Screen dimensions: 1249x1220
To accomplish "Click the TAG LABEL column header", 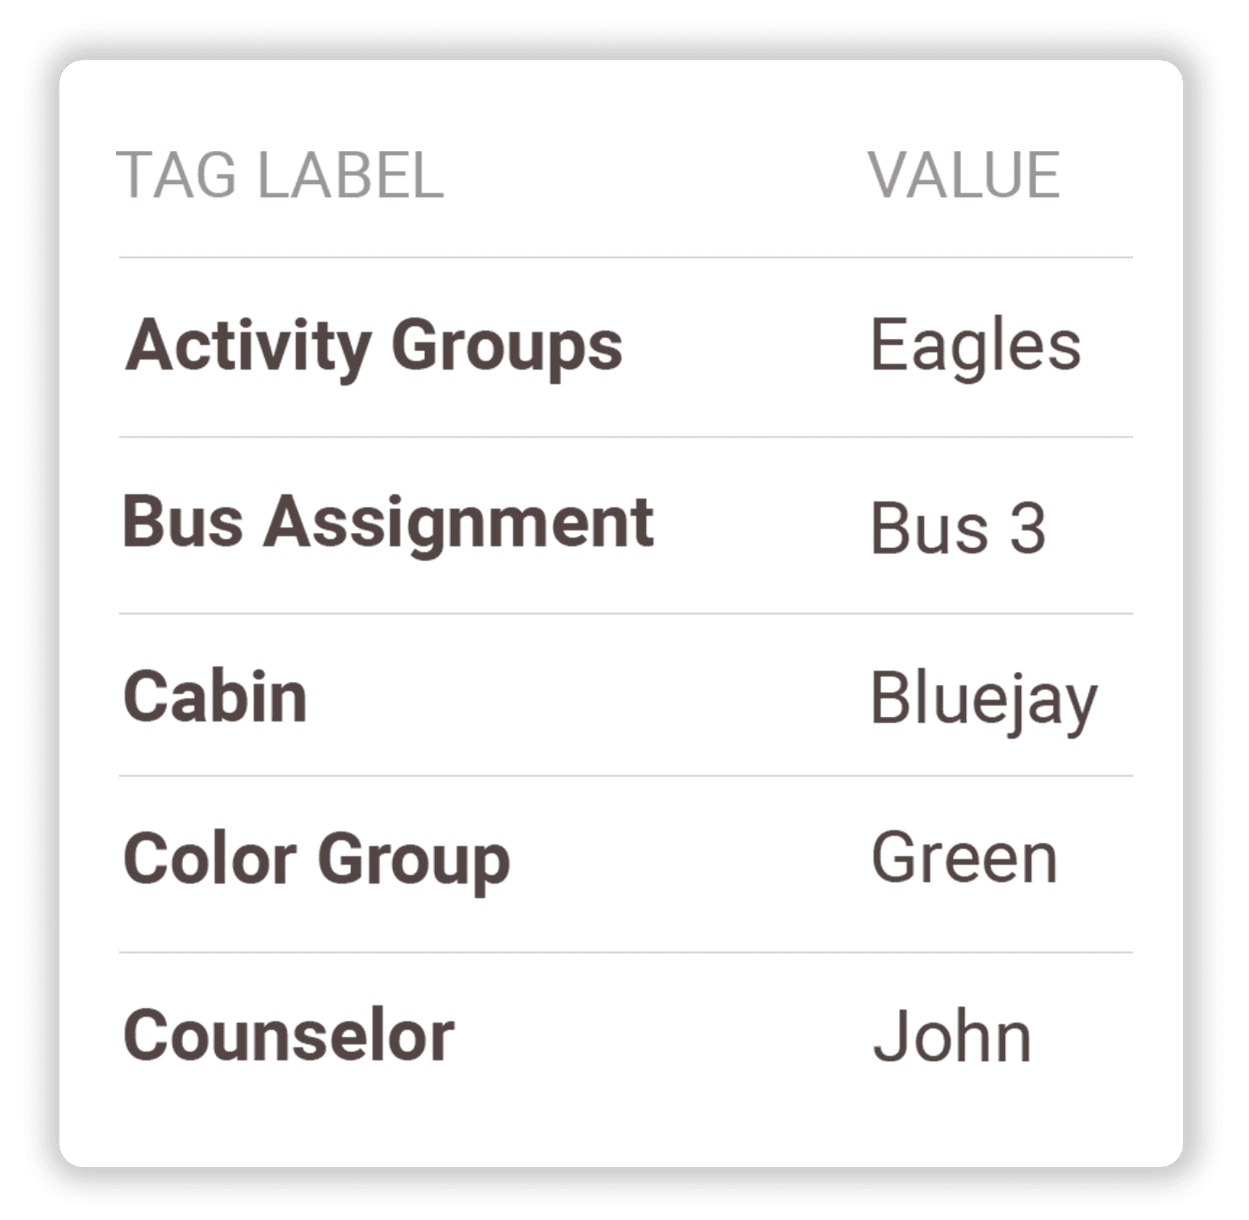I will point(279,175).
